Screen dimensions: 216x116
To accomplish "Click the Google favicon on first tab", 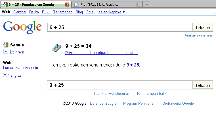I will click(5, 5).
